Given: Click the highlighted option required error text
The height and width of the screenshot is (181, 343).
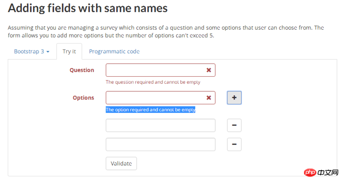Looking at the screenshot, I should tap(150, 110).
